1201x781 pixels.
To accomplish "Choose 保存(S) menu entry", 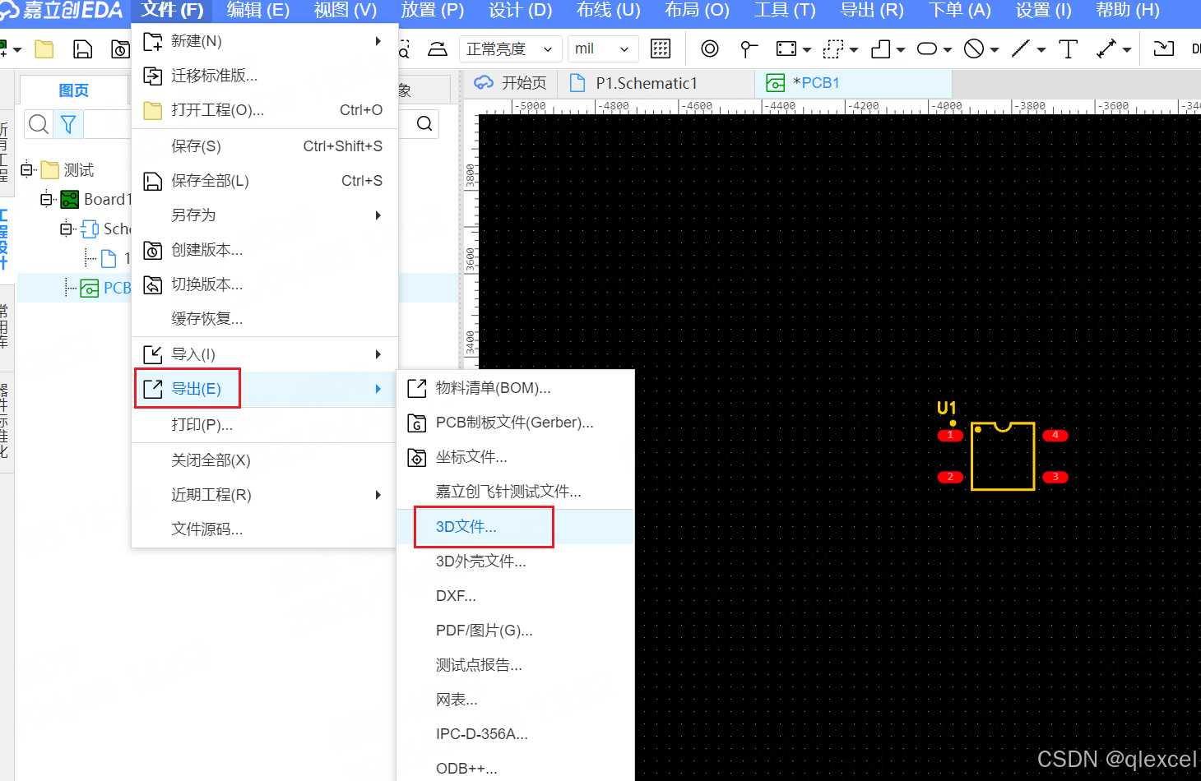I will click(265, 146).
